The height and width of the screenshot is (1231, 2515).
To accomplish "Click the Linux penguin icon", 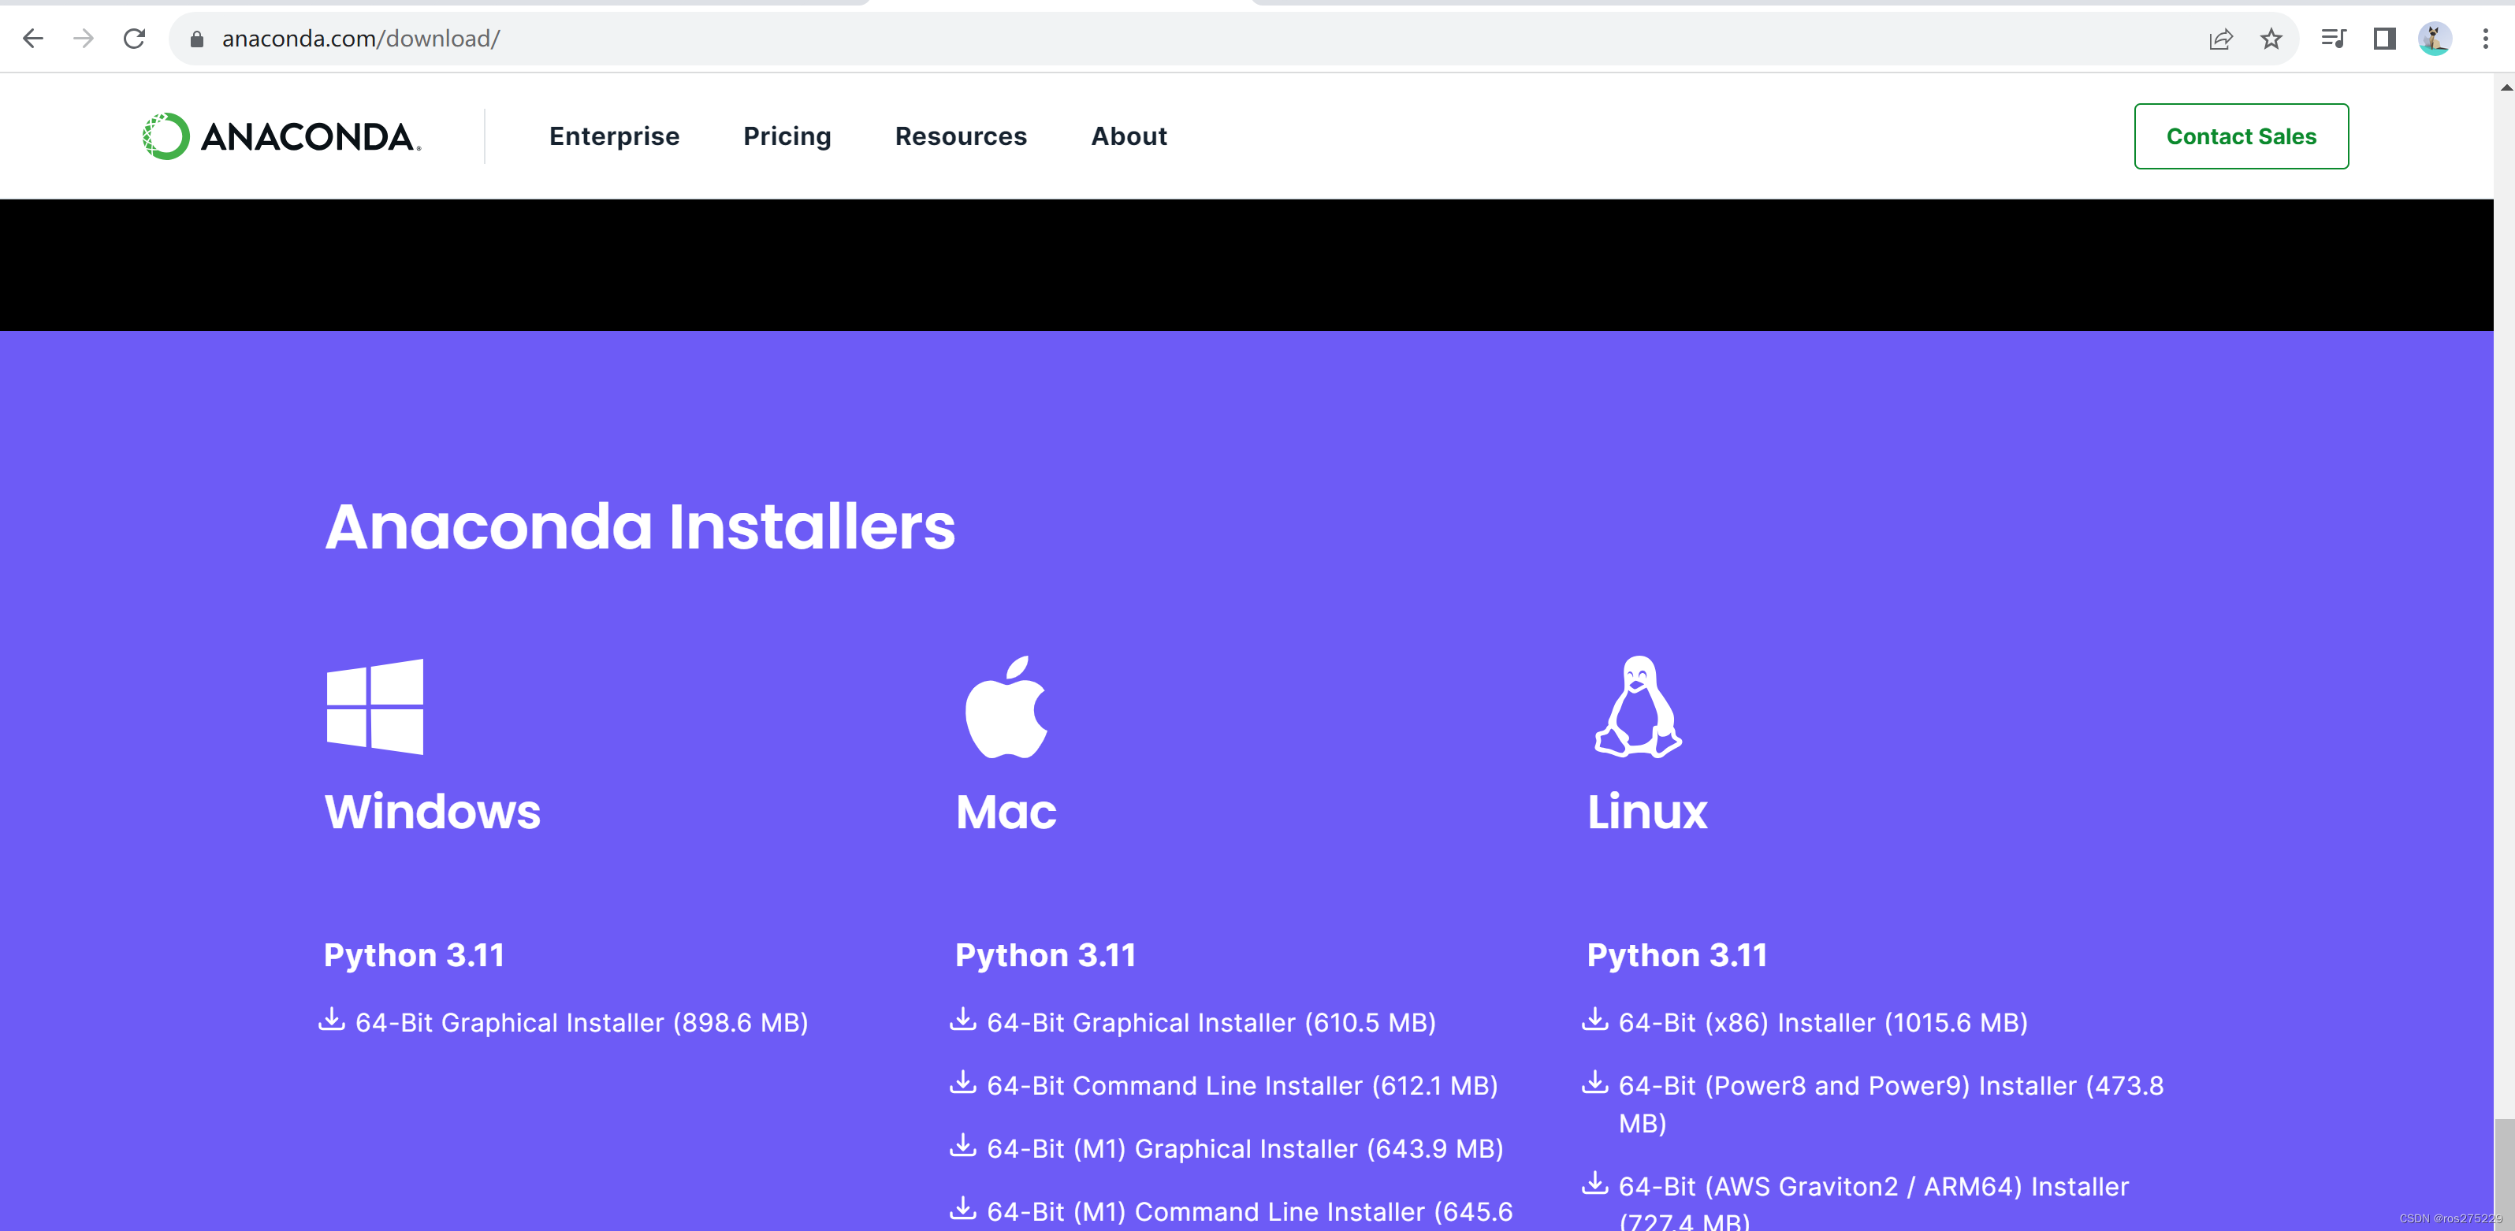I will [1639, 706].
